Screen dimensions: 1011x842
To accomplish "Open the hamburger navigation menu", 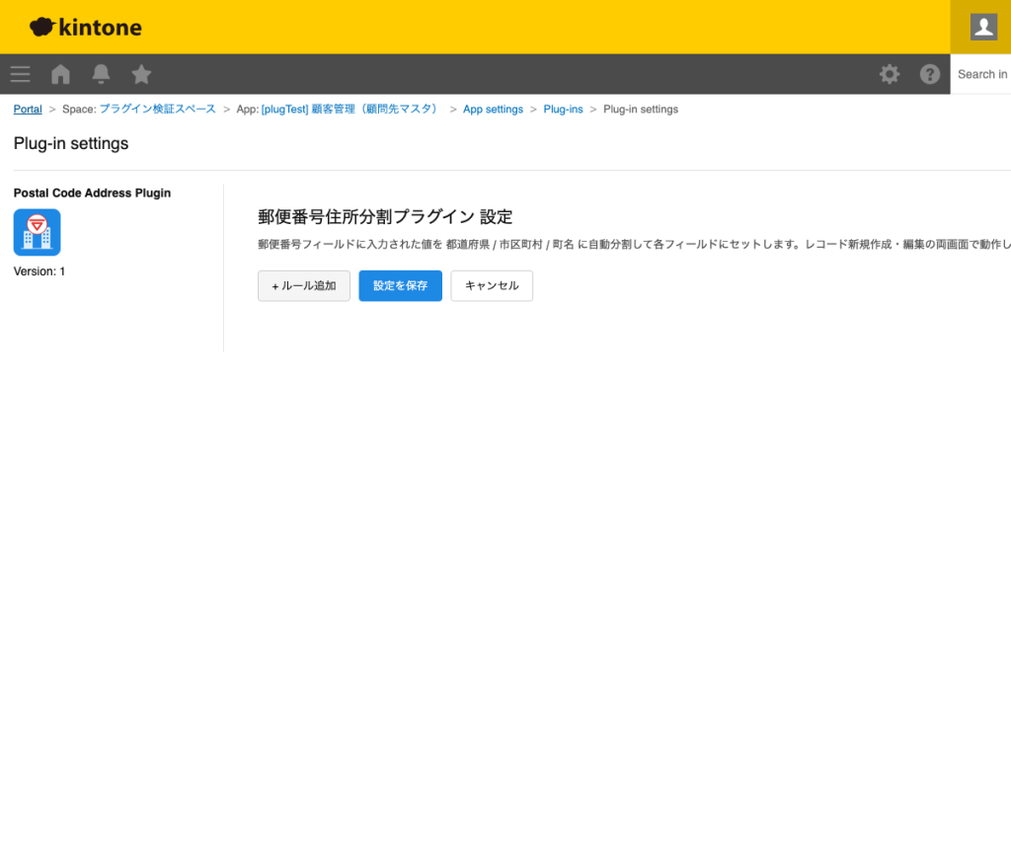I will tap(20, 74).
